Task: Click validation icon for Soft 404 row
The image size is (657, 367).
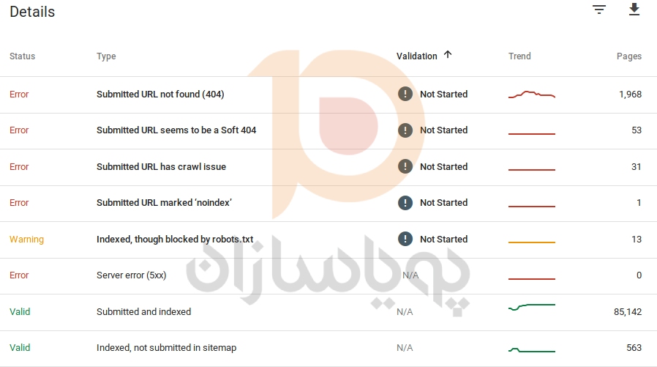Action: pyautogui.click(x=405, y=130)
